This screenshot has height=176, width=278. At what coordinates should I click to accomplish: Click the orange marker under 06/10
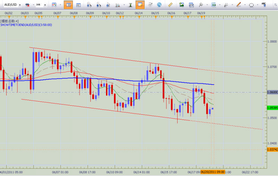107,17
